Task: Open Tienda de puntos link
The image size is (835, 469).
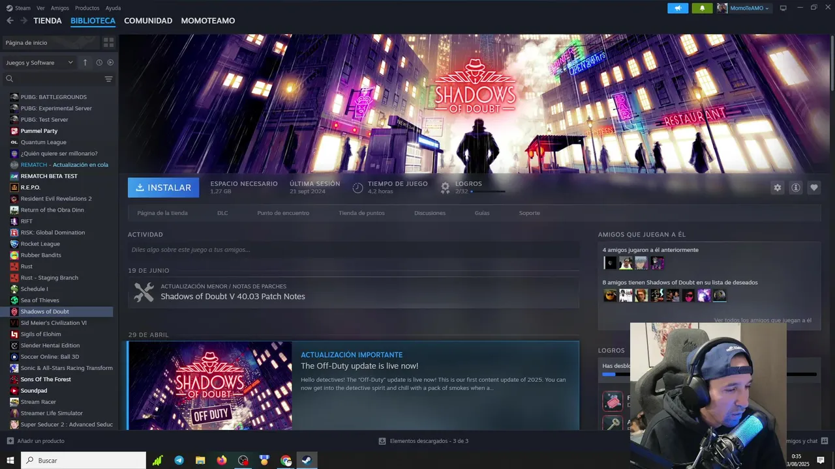Action: click(x=361, y=213)
